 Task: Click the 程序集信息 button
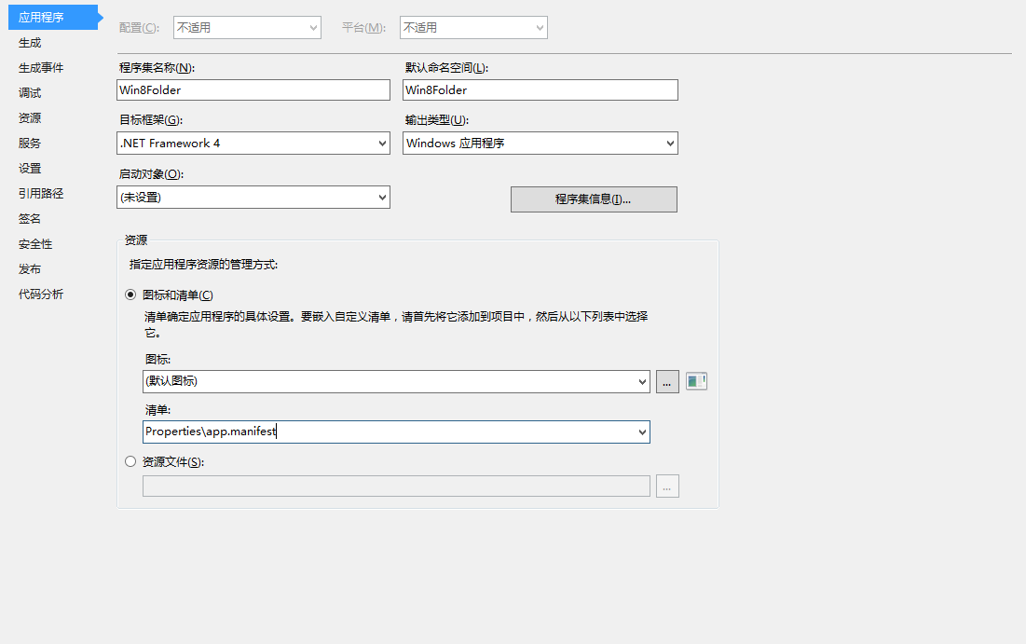click(x=594, y=199)
